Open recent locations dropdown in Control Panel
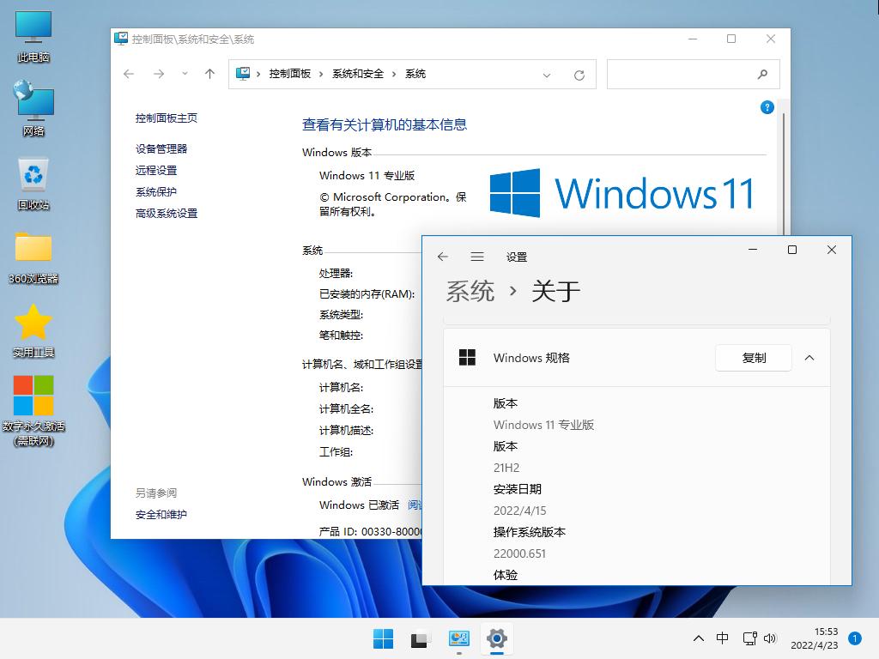The height and width of the screenshot is (659, 879). click(x=185, y=74)
